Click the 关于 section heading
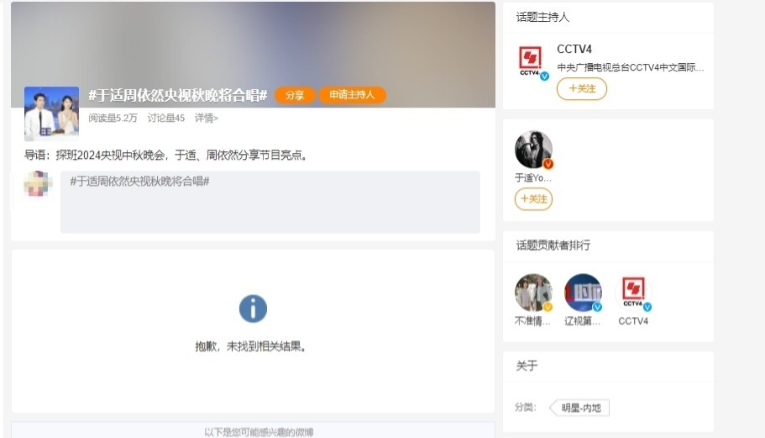The image size is (765, 438). [x=527, y=366]
